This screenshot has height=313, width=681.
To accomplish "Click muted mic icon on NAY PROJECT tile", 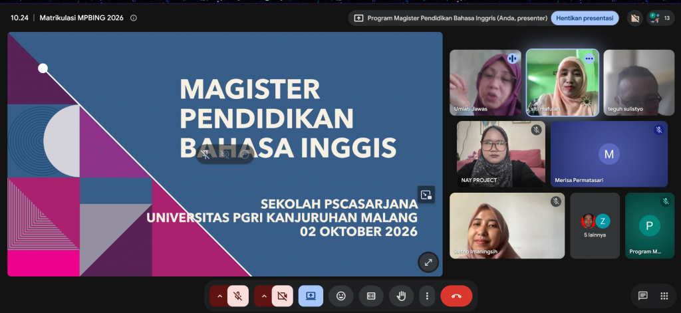I will tap(536, 130).
